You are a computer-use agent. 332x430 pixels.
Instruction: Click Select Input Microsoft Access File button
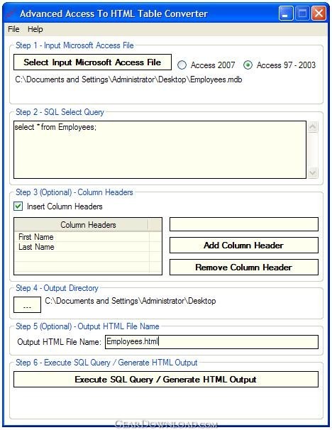click(x=92, y=62)
